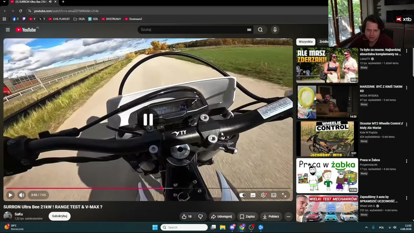Open options for 'Zepsuliśmy 3 auta' video
The image size is (414, 233).
(x=407, y=198)
